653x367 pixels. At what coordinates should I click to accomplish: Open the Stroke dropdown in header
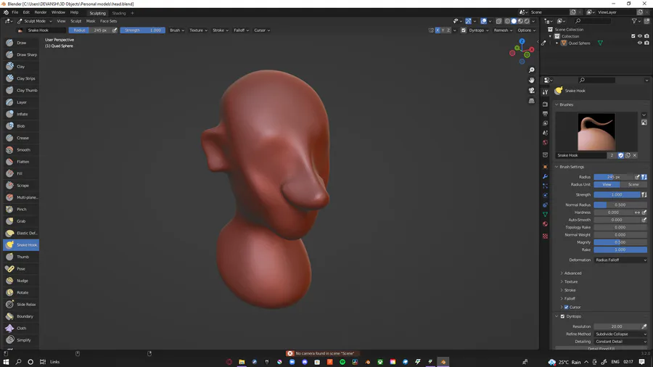[x=221, y=30]
